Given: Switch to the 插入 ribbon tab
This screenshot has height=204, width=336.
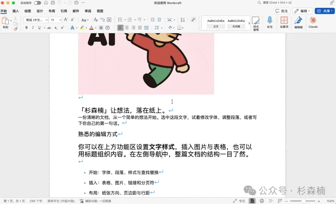Looking at the screenshot, I should point(16,11).
